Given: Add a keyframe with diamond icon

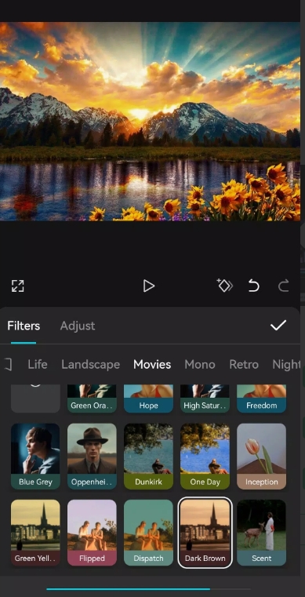Looking at the screenshot, I should point(225,286).
